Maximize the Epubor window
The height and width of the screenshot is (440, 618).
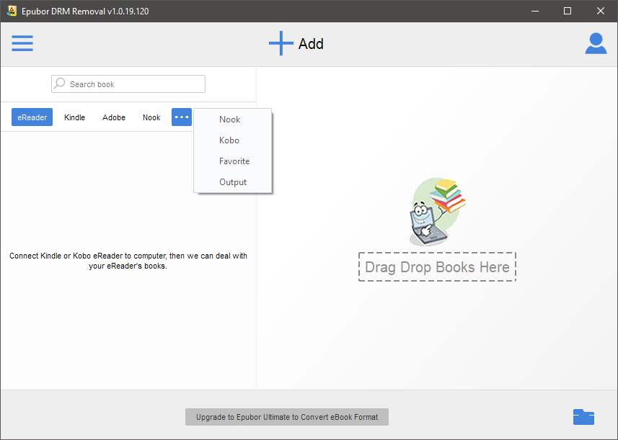568,11
